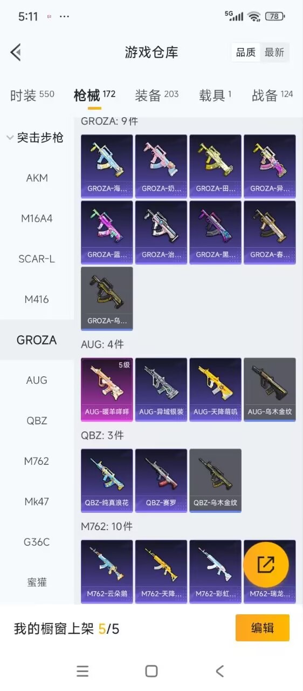Open the orange share floating button

pyautogui.click(x=266, y=565)
